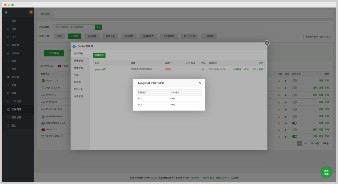Click 删除 link for qinglong container
The width and height of the screenshot is (338, 184).
[261, 69]
